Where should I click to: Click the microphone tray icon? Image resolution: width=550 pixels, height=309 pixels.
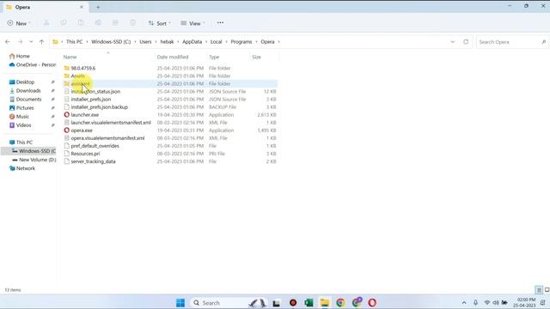coord(475,303)
